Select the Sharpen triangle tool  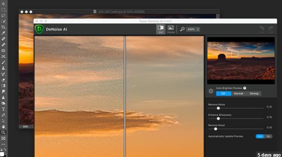point(3,98)
